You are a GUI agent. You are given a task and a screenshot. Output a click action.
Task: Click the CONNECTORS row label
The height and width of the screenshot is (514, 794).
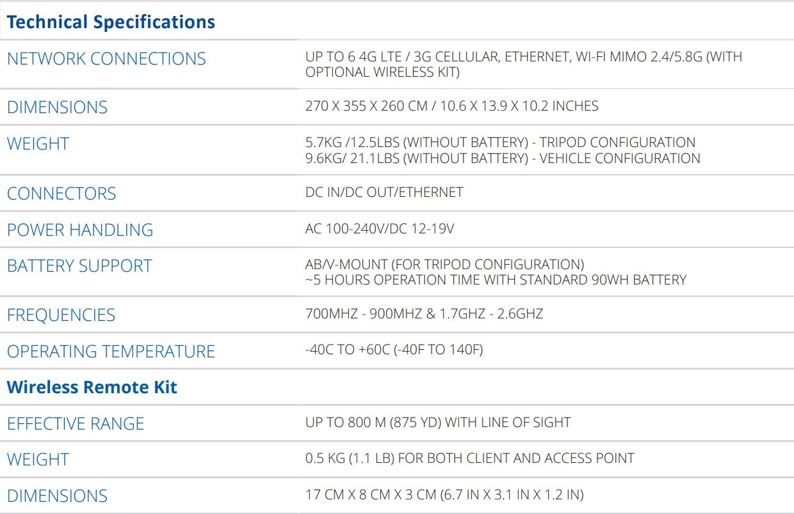point(61,194)
